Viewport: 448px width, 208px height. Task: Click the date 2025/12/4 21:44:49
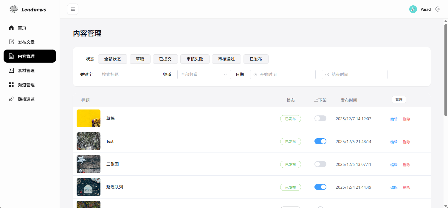pos(354,187)
